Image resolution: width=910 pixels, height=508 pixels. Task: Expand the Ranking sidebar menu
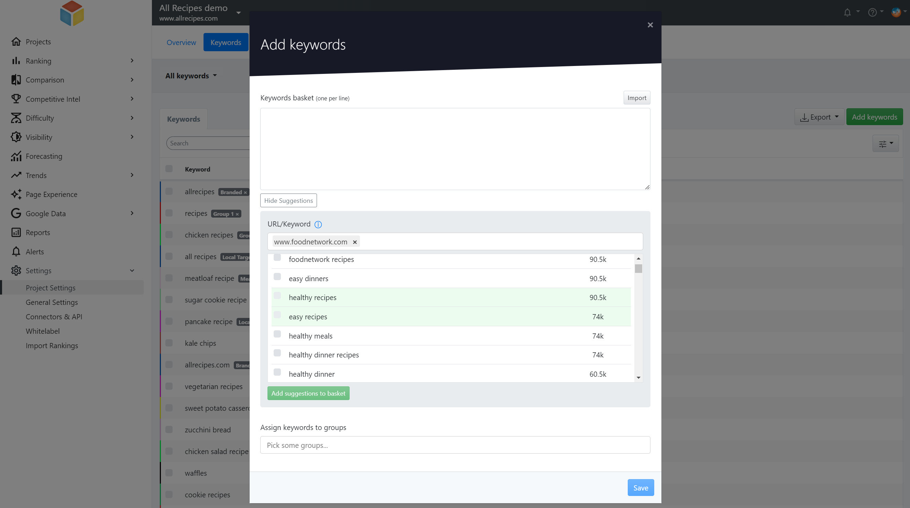click(x=132, y=61)
